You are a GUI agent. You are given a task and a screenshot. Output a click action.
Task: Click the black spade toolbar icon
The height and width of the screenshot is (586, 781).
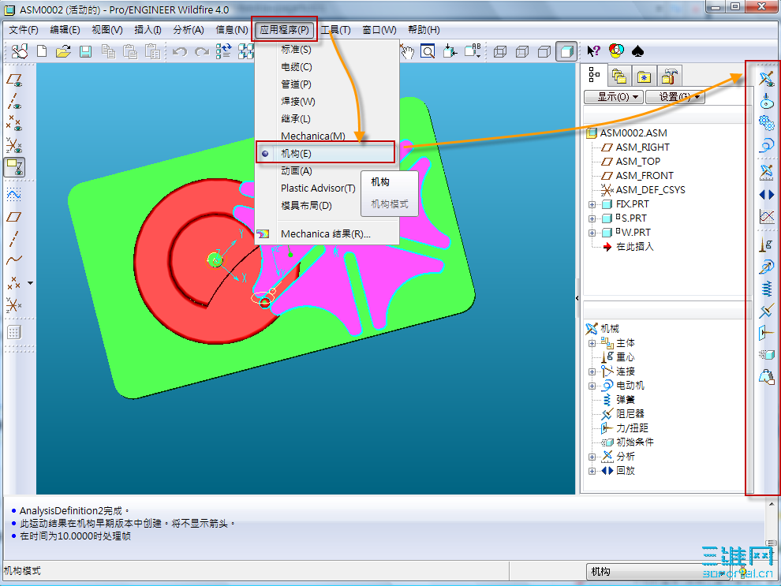[x=637, y=51]
